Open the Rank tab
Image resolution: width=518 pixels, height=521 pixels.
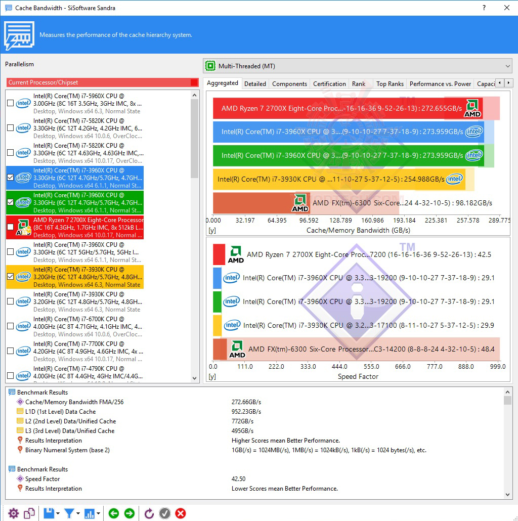click(359, 84)
